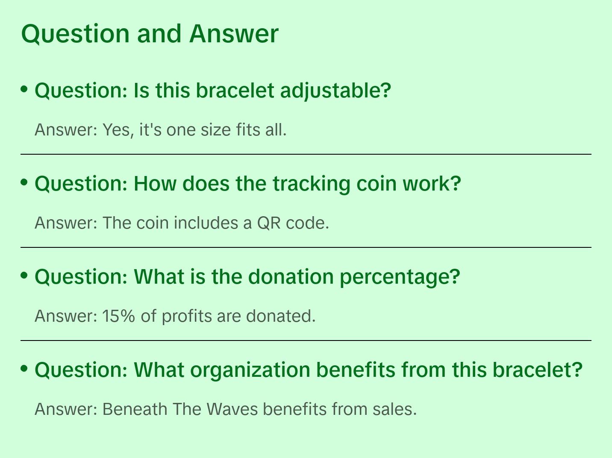
Task: Click the divider line below the first answer
Action: point(306,154)
